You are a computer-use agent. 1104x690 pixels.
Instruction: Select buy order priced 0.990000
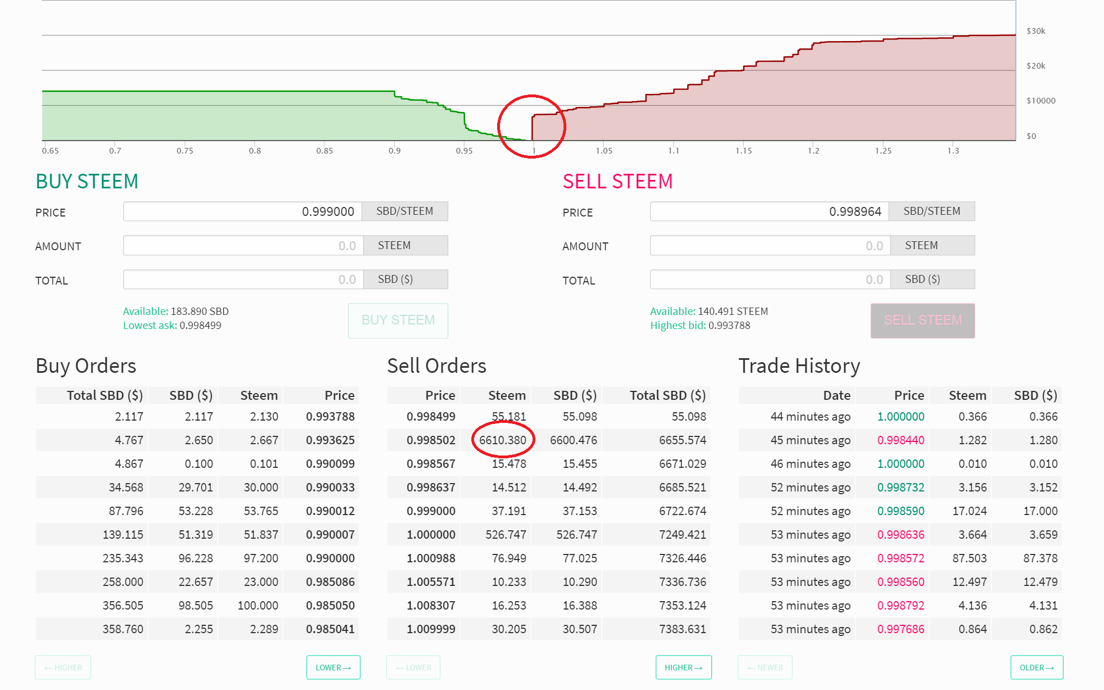click(x=197, y=558)
